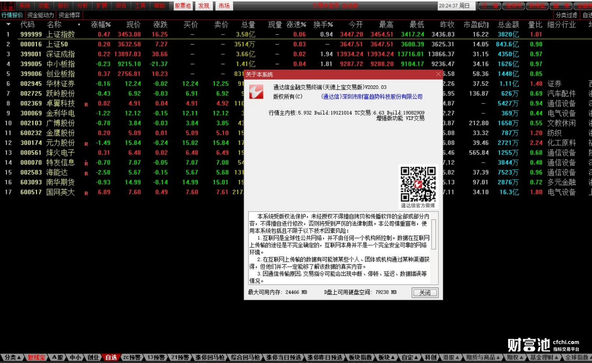Switch to the 13预警 bottom tab

[156, 358]
